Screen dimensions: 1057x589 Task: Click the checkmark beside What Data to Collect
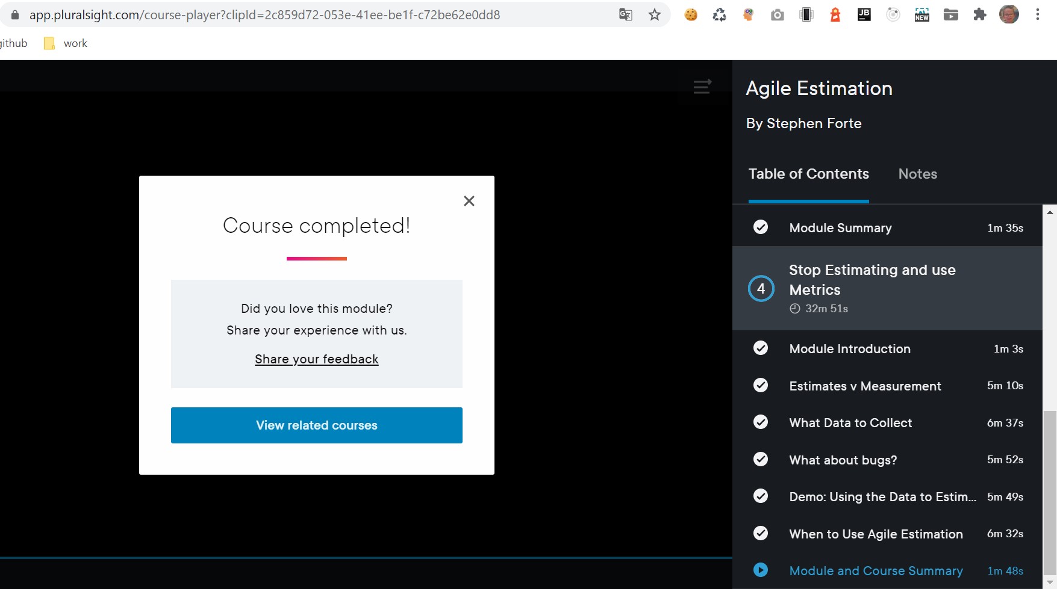pos(761,422)
